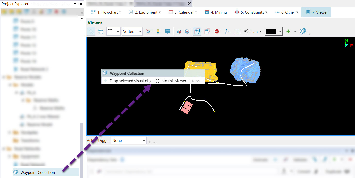This screenshot has width=355, height=178.
Task: Click the blue dump model in viewer
Action: (245, 70)
